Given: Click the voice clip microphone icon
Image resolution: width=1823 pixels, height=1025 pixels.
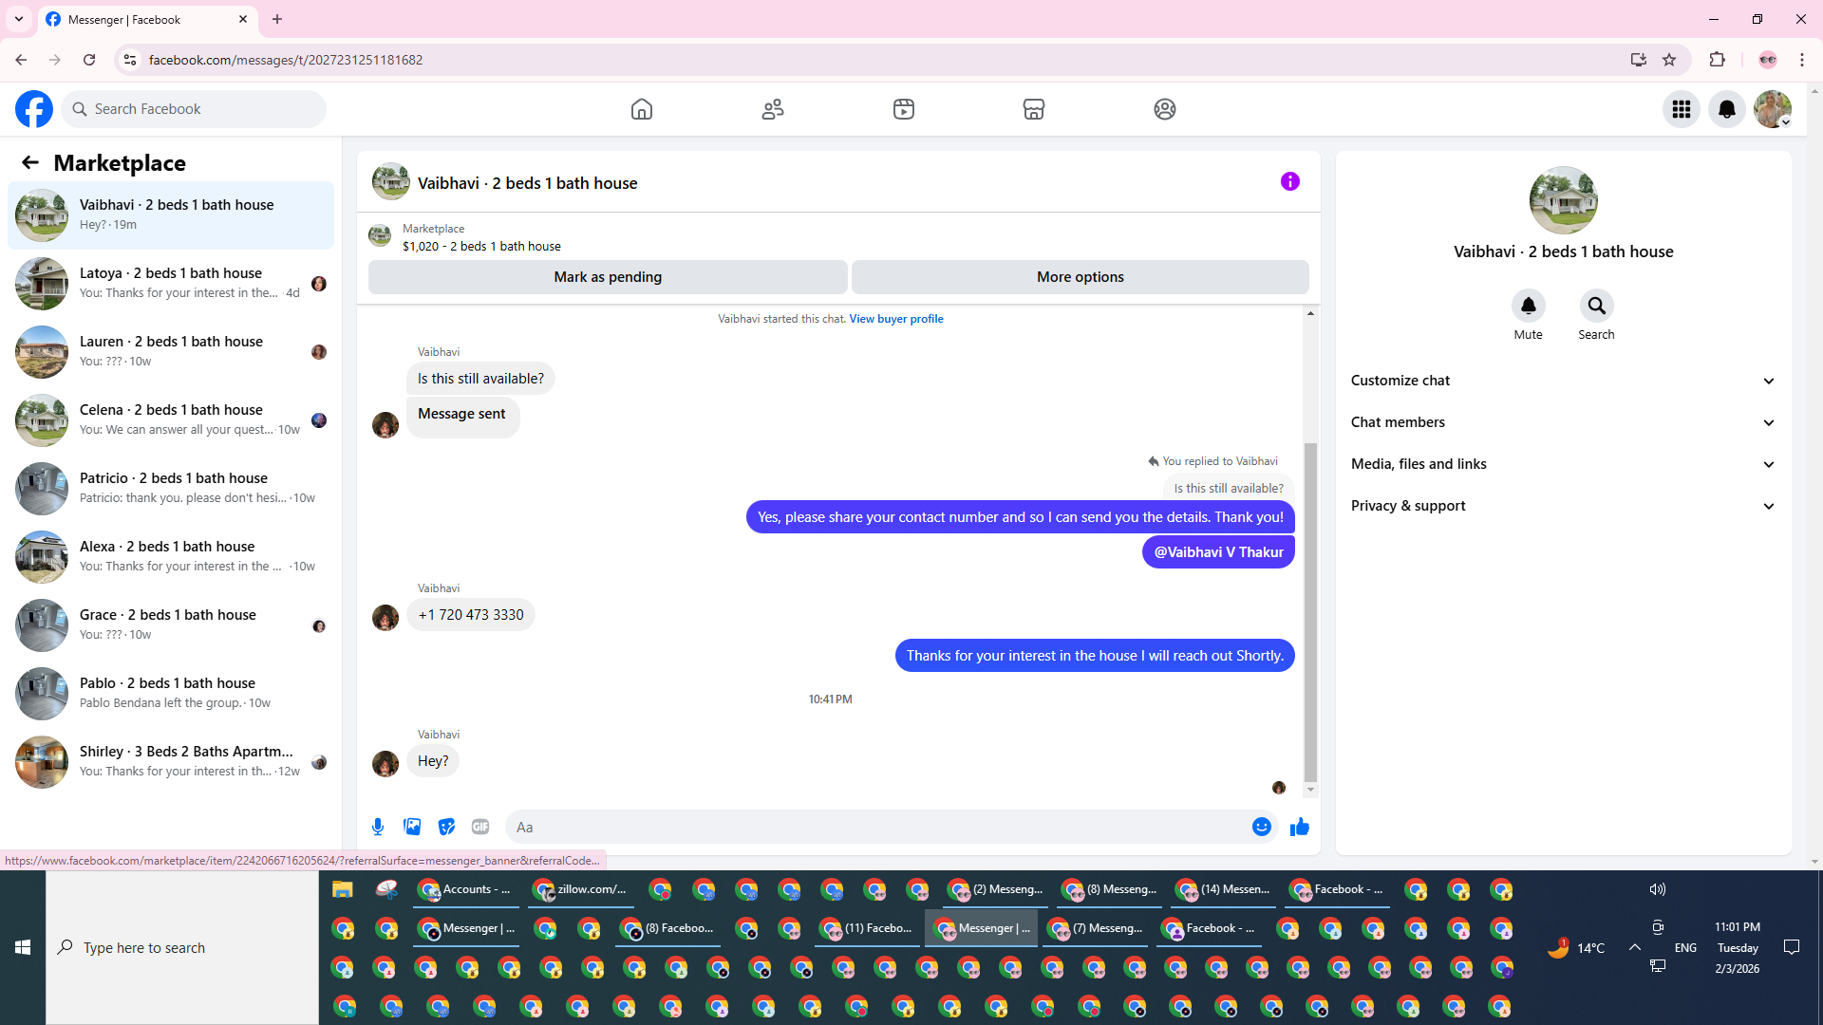Looking at the screenshot, I should [x=378, y=827].
